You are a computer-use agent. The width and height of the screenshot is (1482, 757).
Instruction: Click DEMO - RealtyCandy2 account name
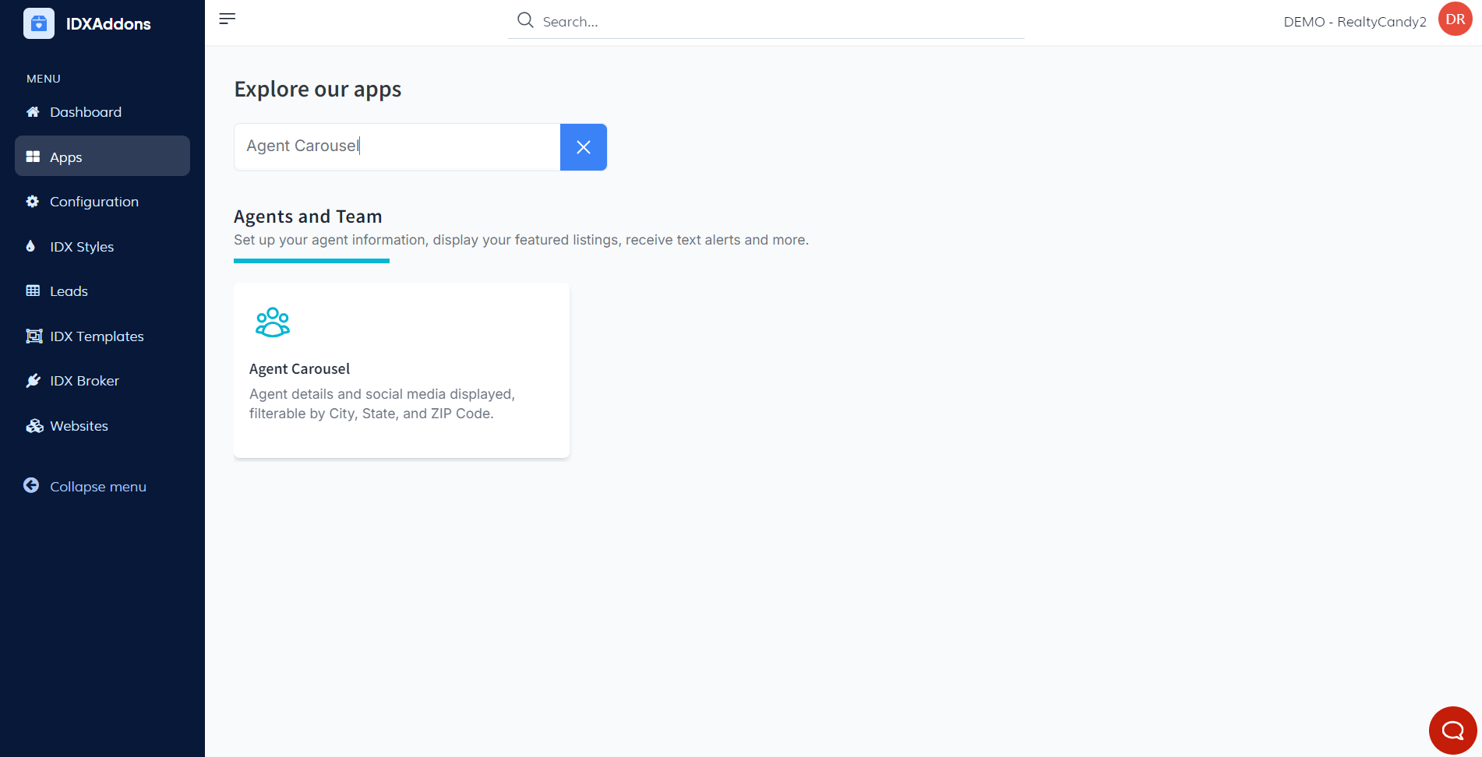(x=1354, y=22)
